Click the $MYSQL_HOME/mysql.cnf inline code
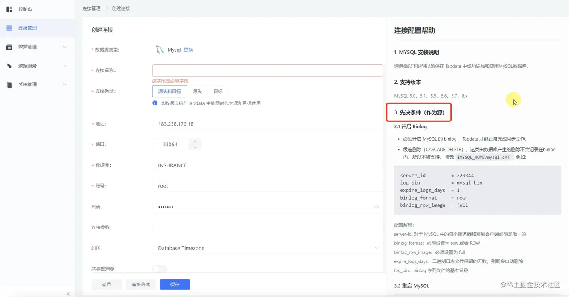The image size is (569, 297). (484, 157)
